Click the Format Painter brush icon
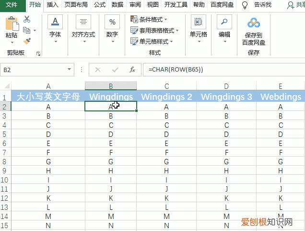The height and width of the screenshot is (231, 305). point(27,41)
